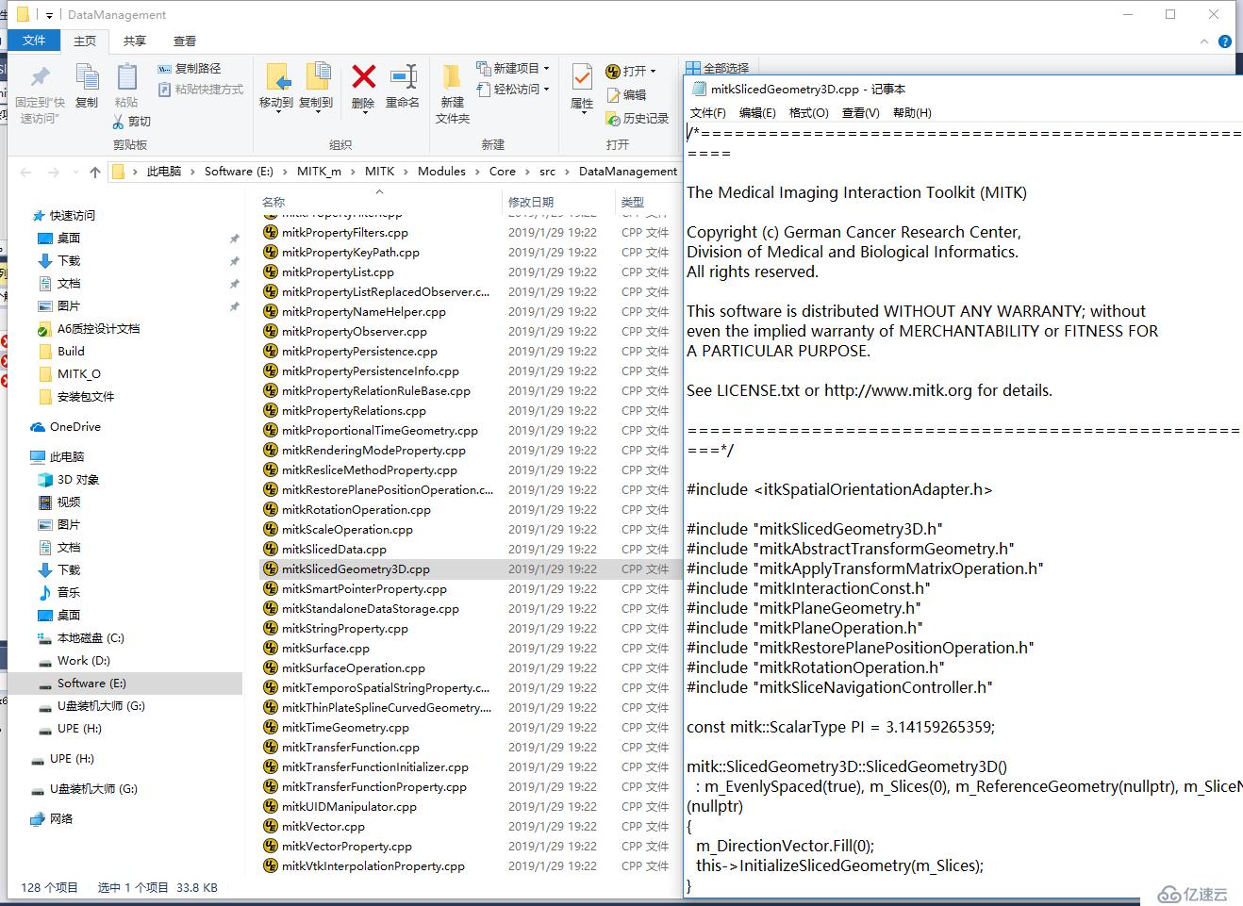Viewport: 1243px width, 906px height.
Task: Select 3D 对象 in navigation pane
Action: [x=68, y=480]
